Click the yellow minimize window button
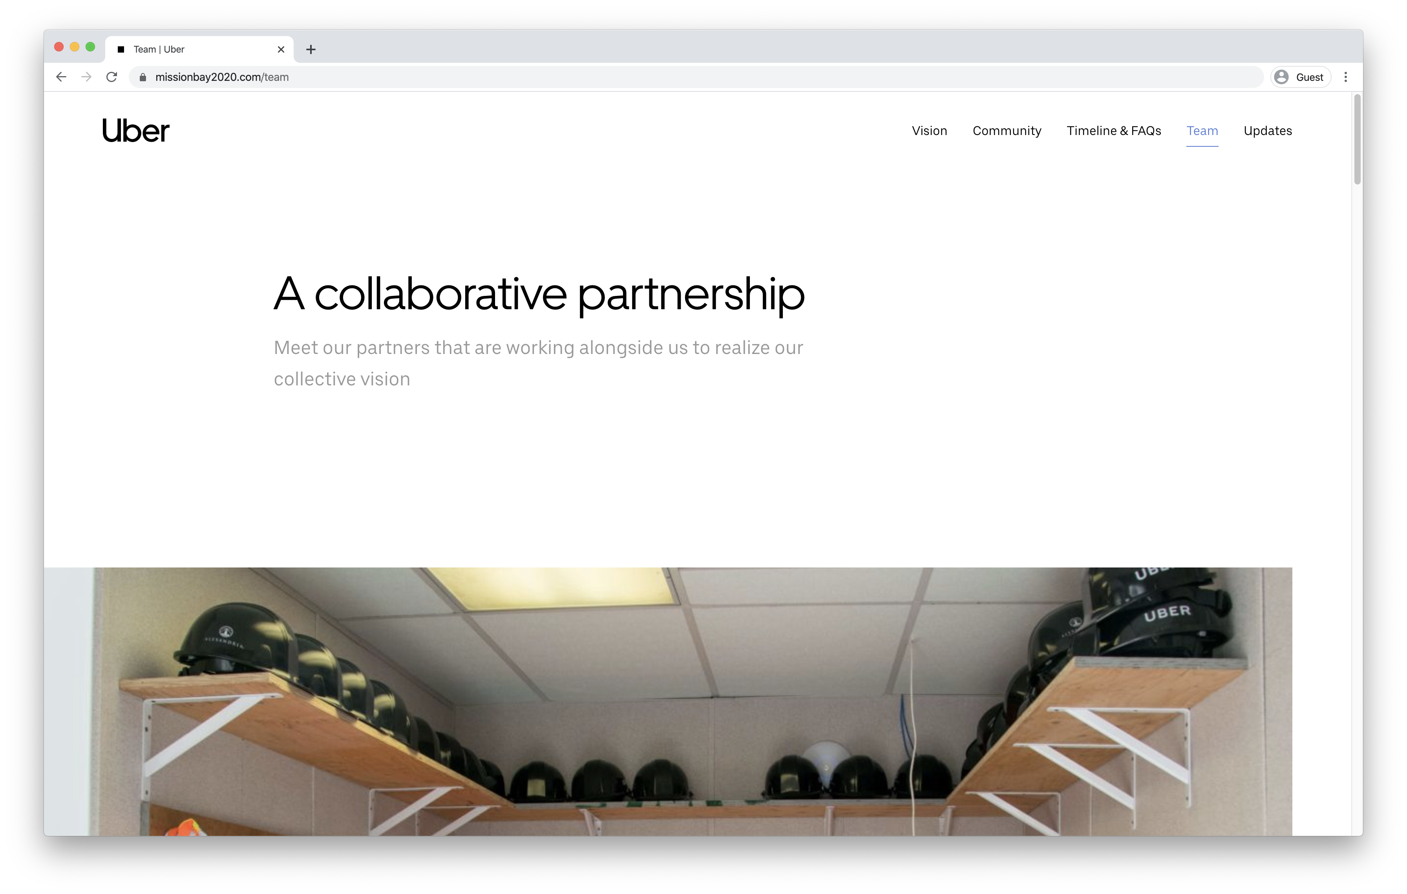The width and height of the screenshot is (1407, 894). click(74, 47)
